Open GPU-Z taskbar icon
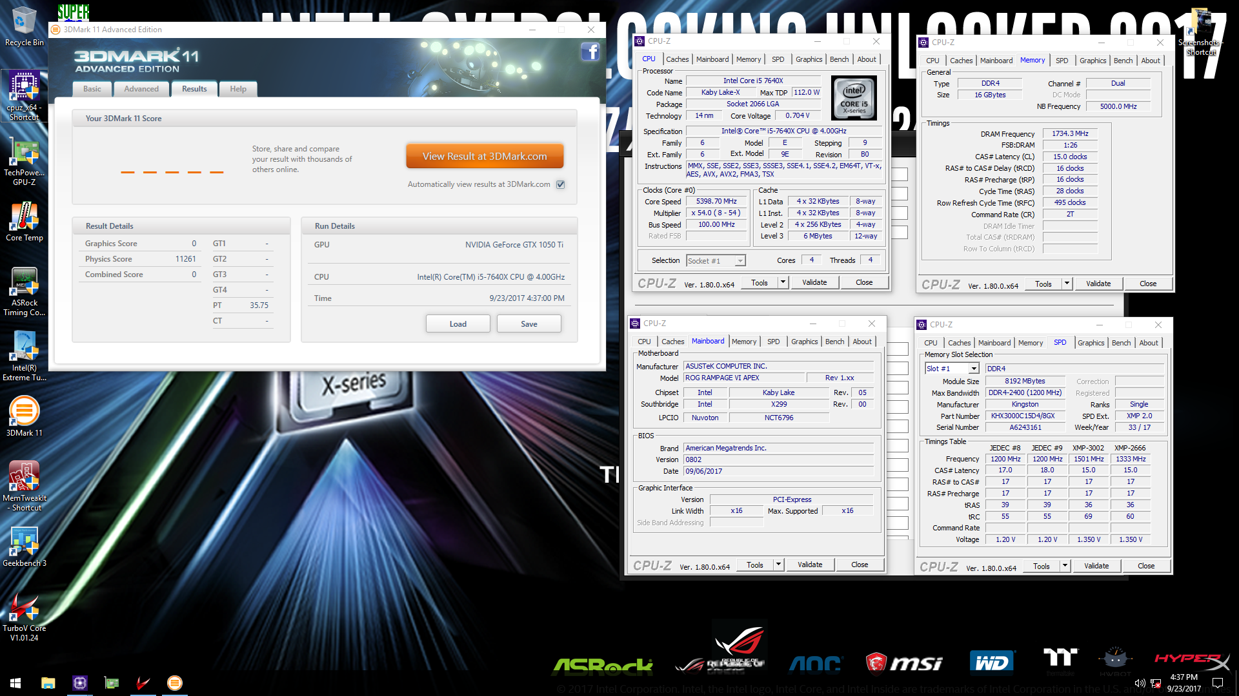 coord(111,683)
